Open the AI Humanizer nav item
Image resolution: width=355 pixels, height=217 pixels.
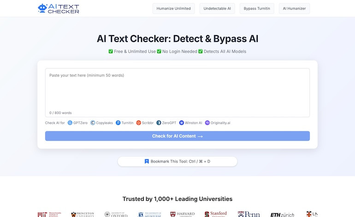(x=294, y=8)
